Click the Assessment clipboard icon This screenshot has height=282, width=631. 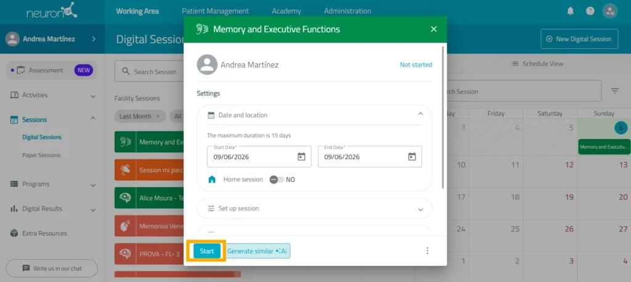pos(21,70)
